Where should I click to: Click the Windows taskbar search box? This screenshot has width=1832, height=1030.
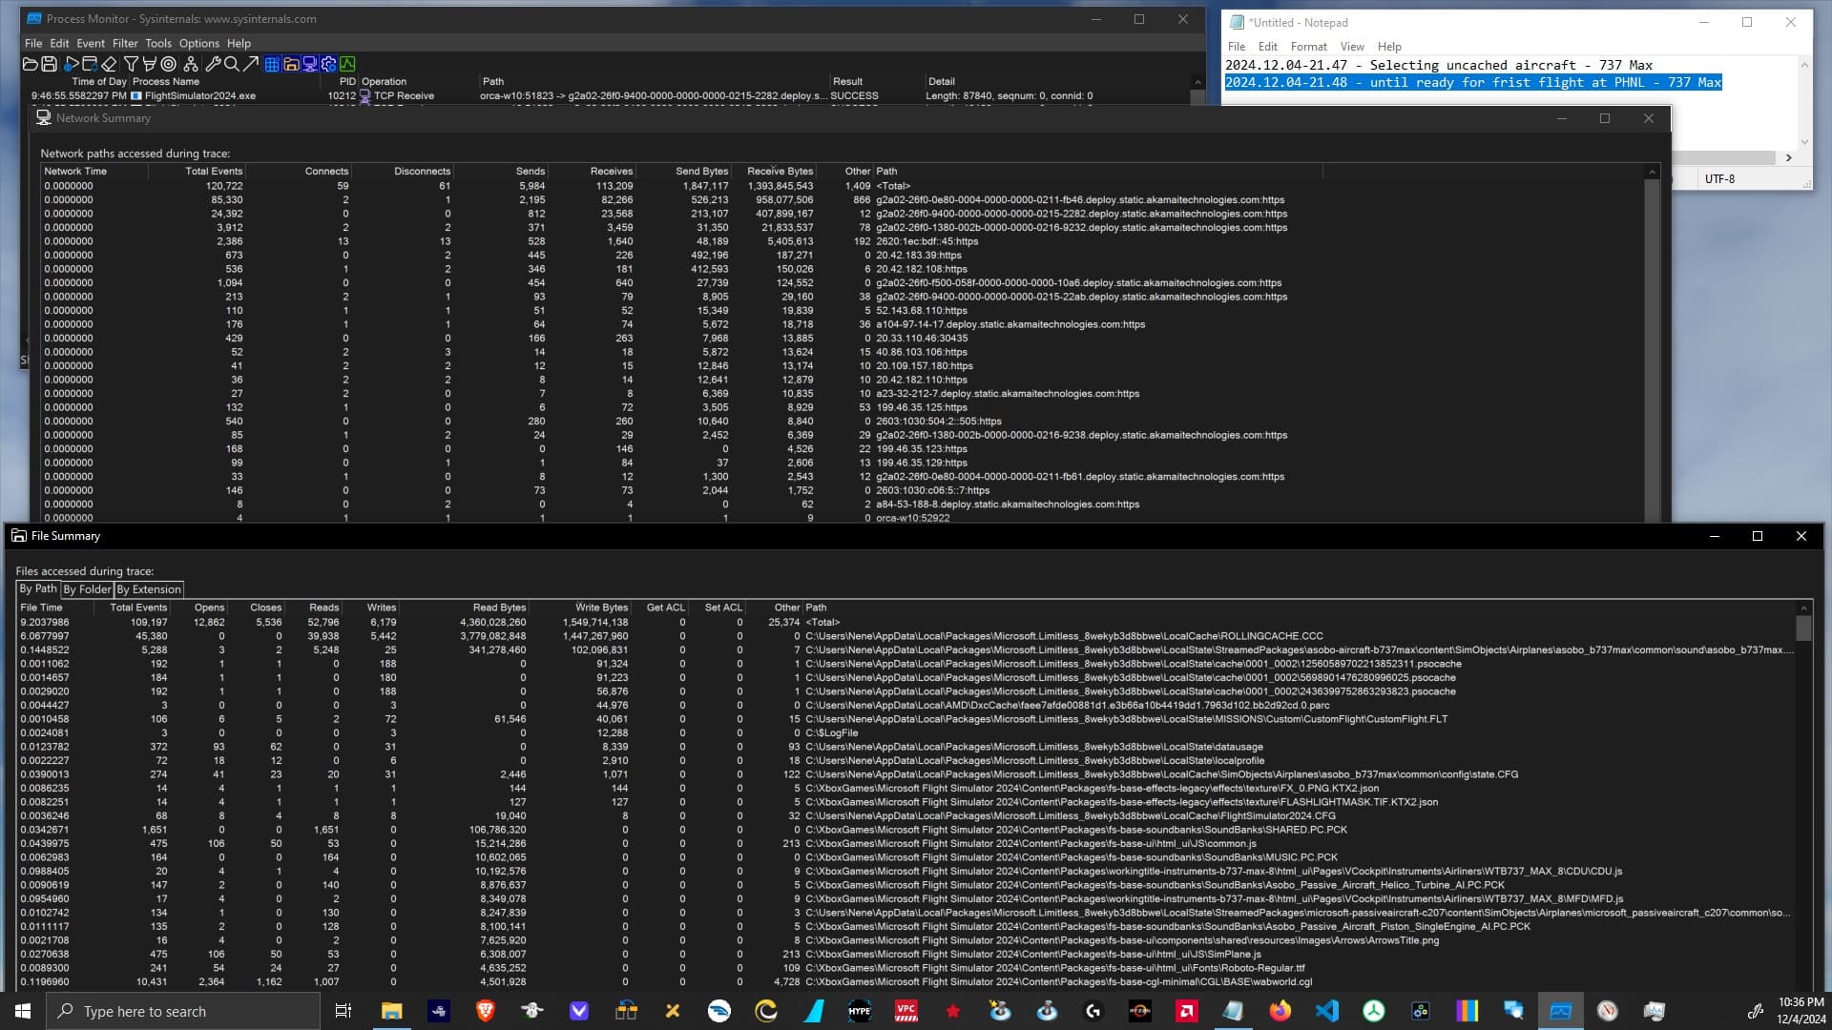[183, 1011]
